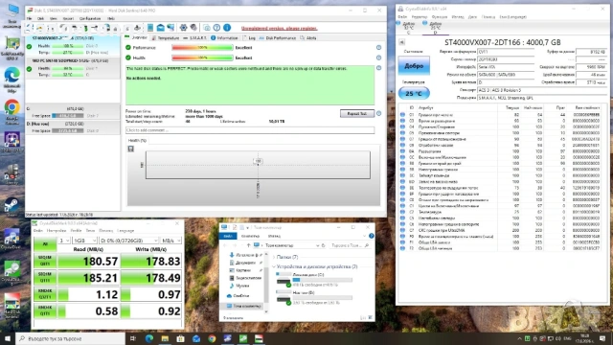Click the Up arrow in File Explorer navigation
Image resolution: width=613 pixels, height=345 pixels.
coord(248,245)
